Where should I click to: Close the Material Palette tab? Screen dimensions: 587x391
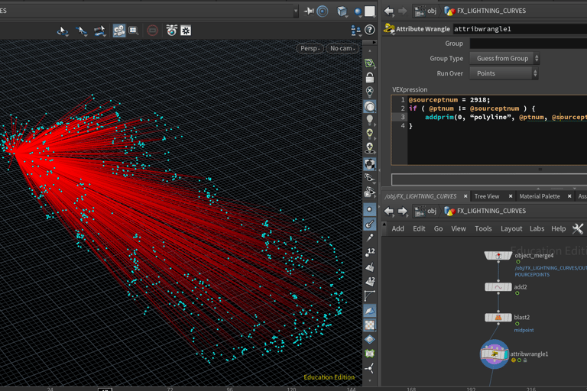pos(569,196)
